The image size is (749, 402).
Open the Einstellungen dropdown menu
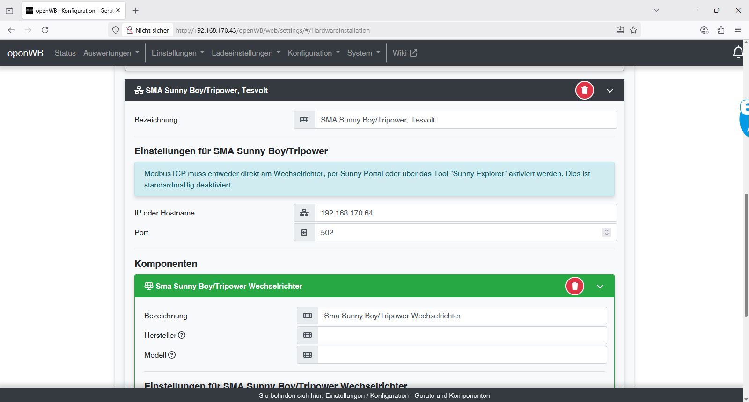pos(177,53)
